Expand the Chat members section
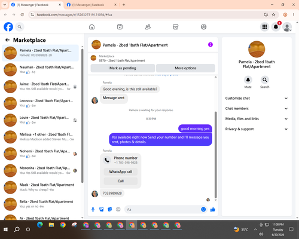 (257, 109)
